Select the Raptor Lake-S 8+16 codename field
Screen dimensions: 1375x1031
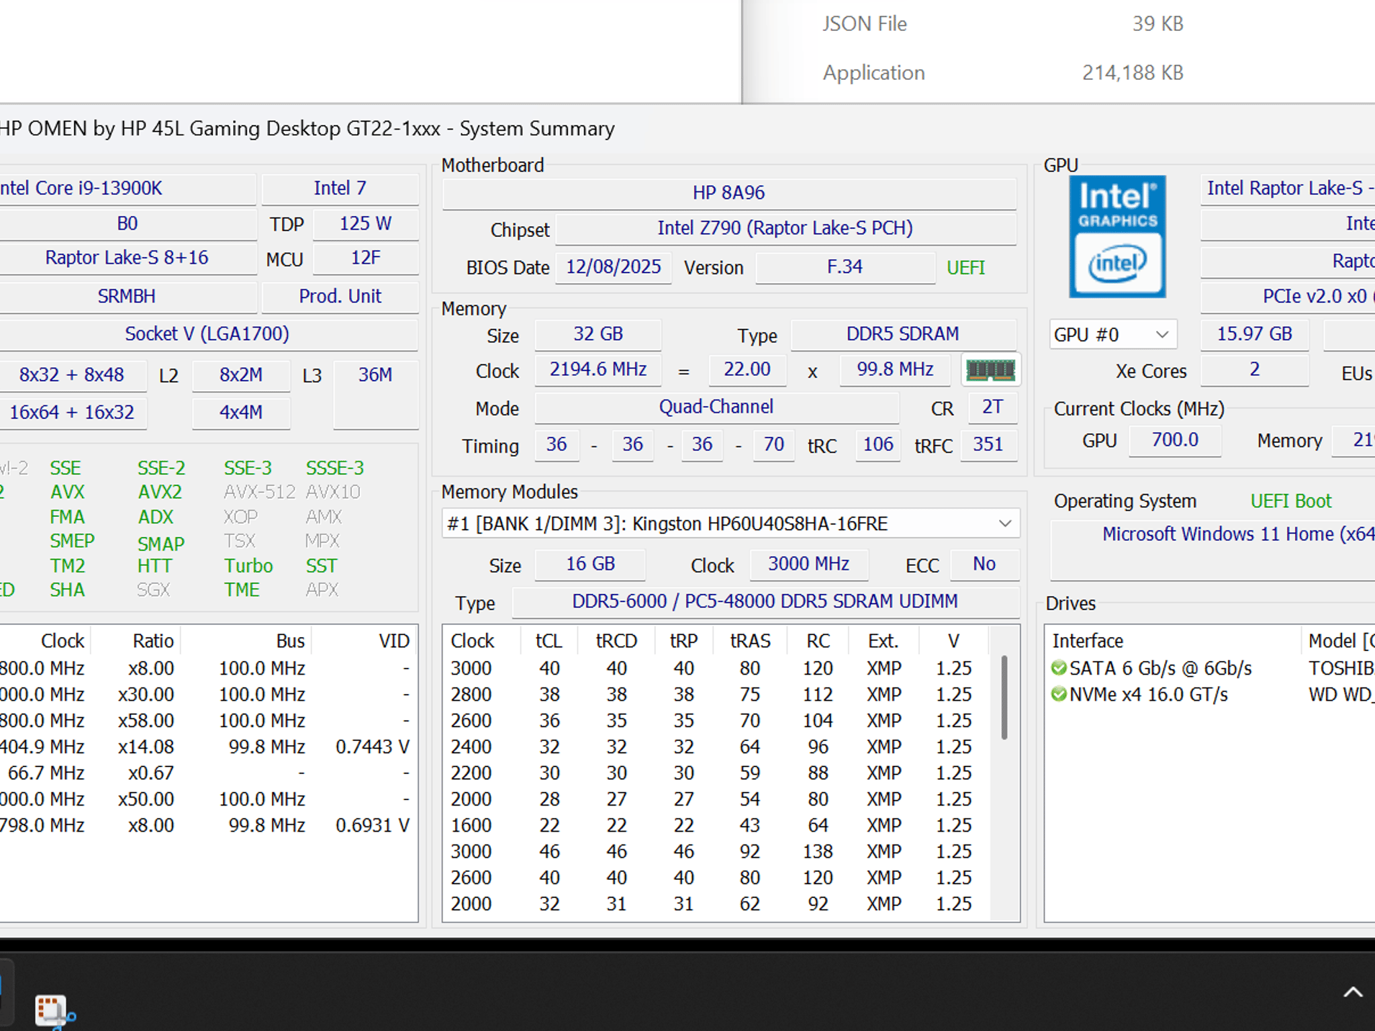tap(126, 258)
